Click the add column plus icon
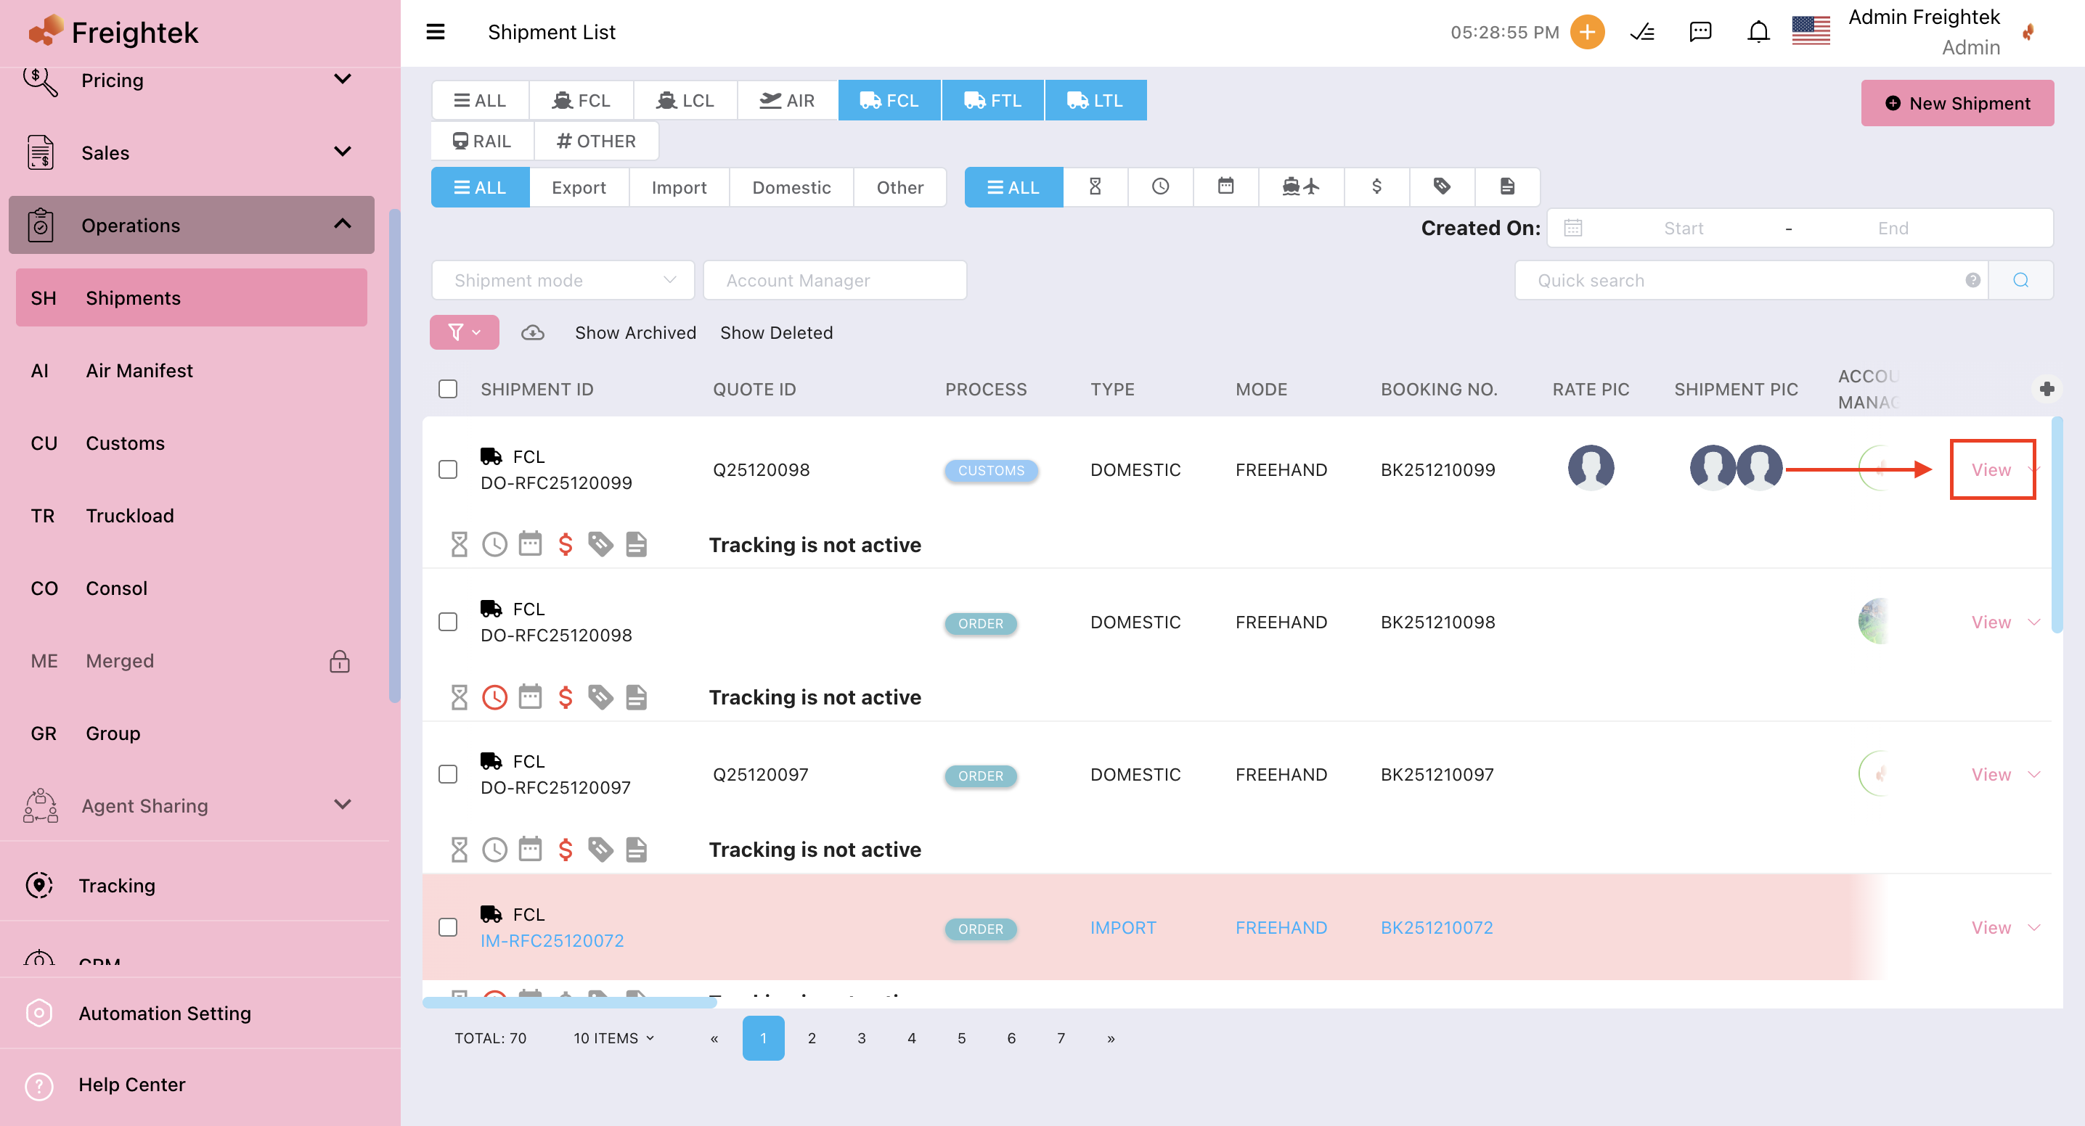Viewport: 2085px width, 1126px height. 2047,389
